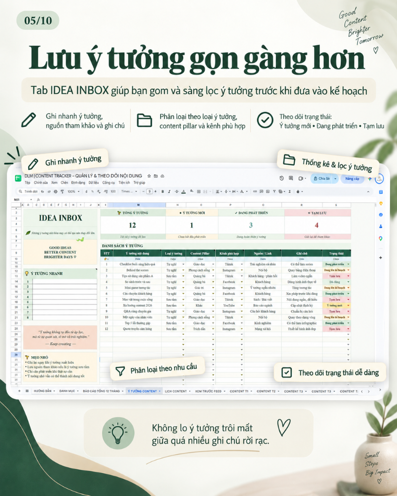Screen dimensions: 397x496
Task: Open Maps in the side panel
Action: pos(381,238)
